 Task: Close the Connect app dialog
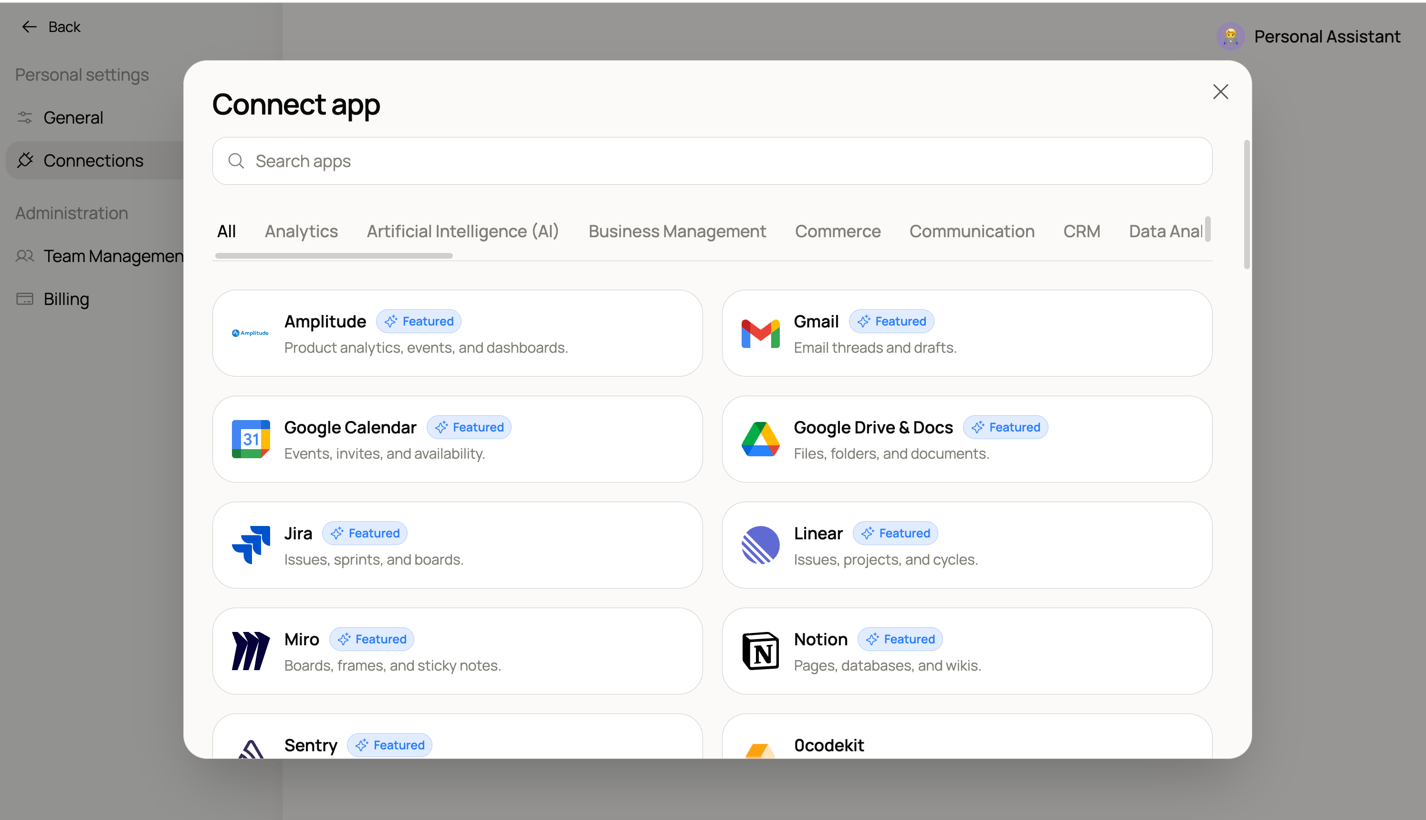(x=1220, y=92)
